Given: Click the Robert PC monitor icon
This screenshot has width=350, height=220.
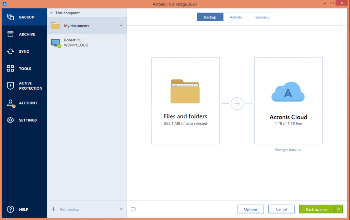Looking at the screenshot, I should pyautogui.click(x=56, y=43).
